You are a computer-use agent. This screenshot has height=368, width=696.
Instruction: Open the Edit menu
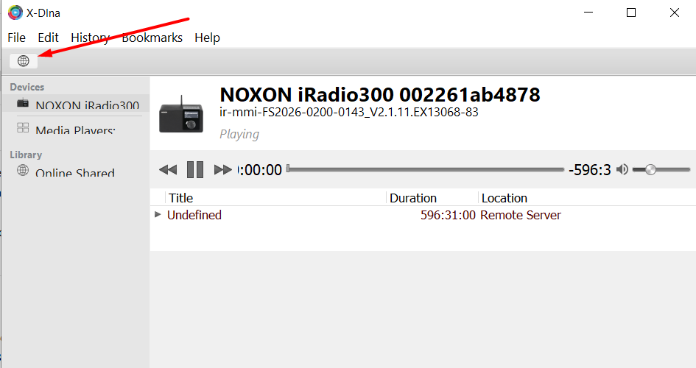[48, 38]
